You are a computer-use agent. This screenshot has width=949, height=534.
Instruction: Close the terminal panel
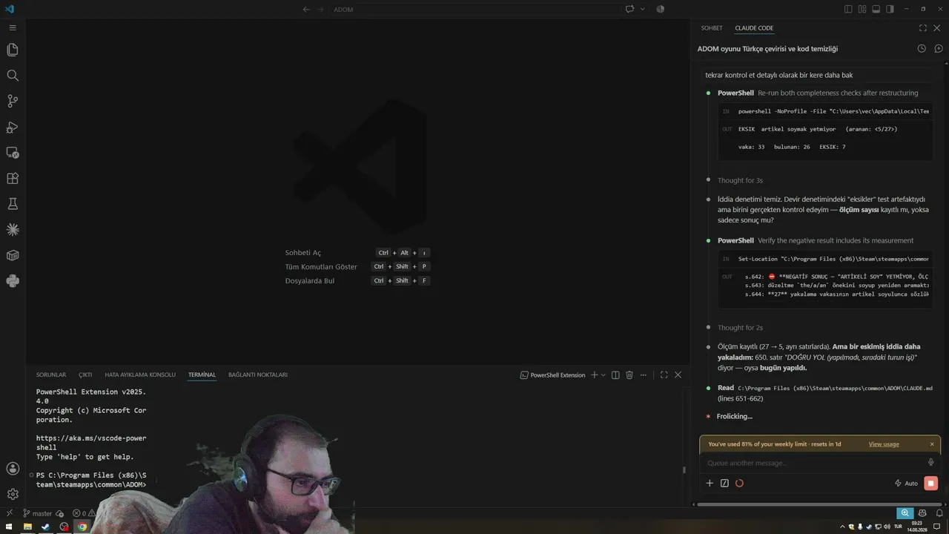[678, 375]
